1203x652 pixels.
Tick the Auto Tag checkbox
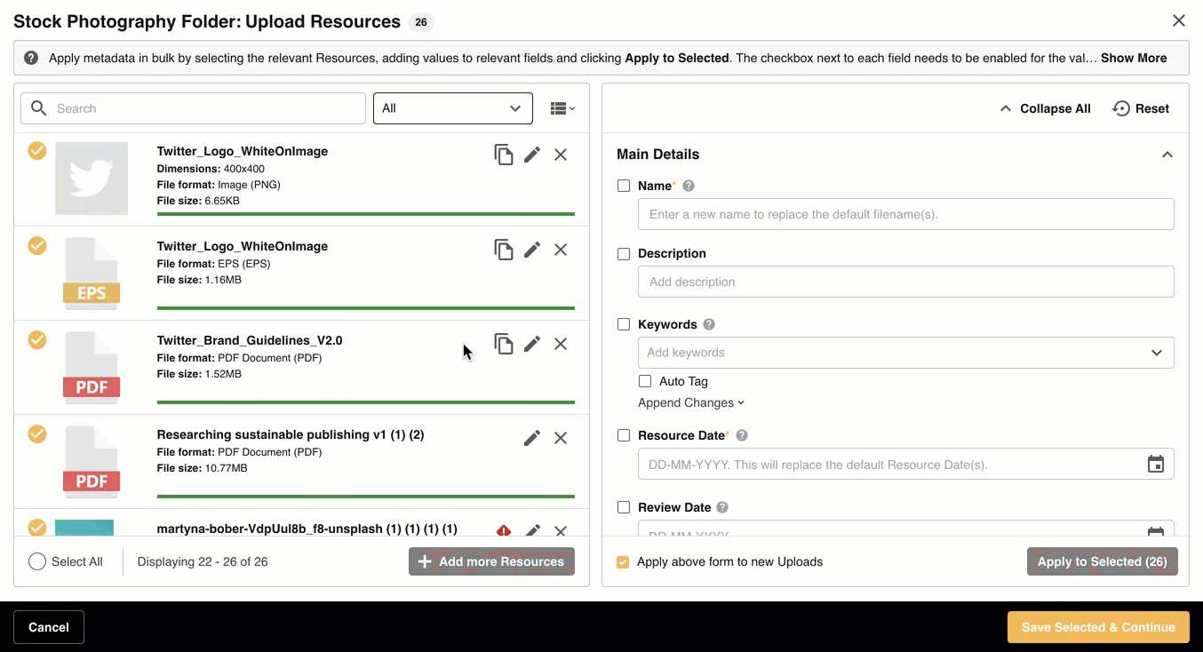coord(645,381)
